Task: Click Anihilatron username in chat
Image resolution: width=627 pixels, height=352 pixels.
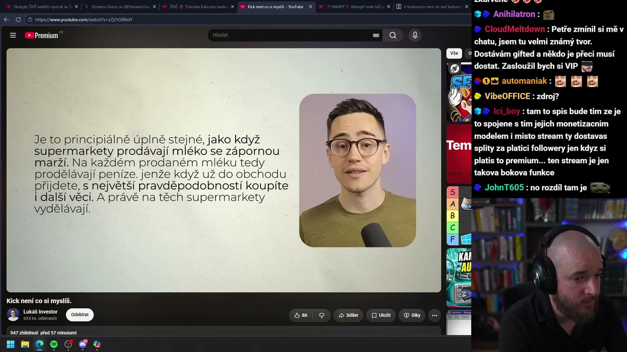Action: click(514, 14)
